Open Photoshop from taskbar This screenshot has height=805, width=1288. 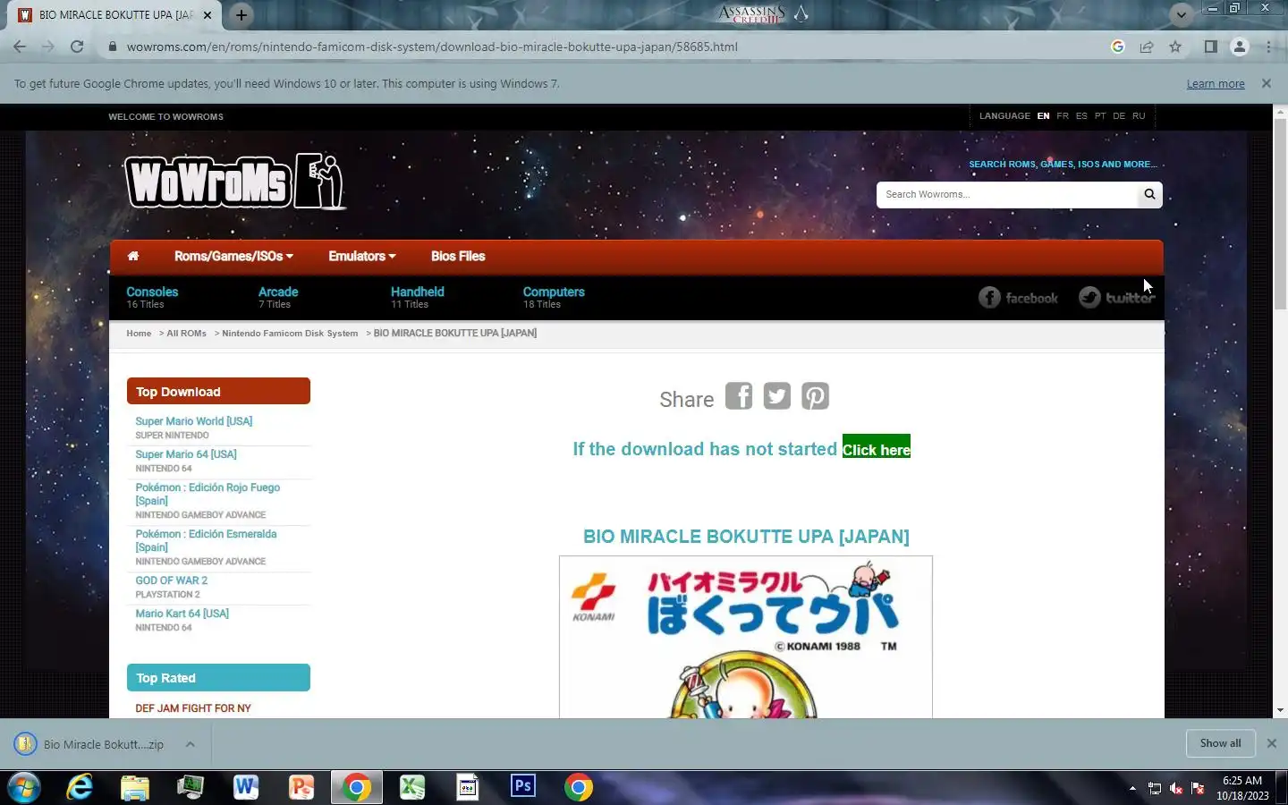pyautogui.click(x=523, y=787)
